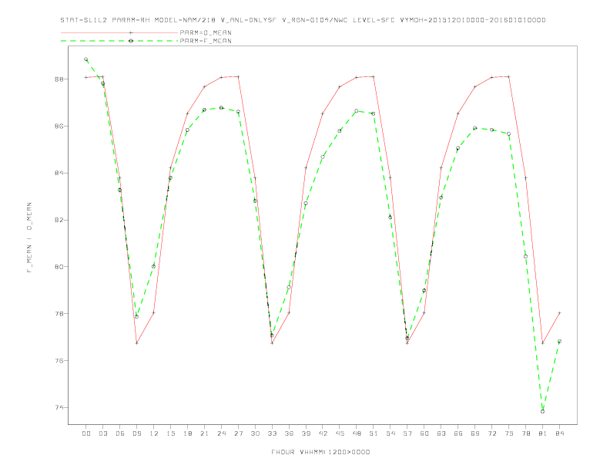Click the F_MEAN circle marker at hour 12
Viewport: 610px width, 472px height.
(154, 266)
